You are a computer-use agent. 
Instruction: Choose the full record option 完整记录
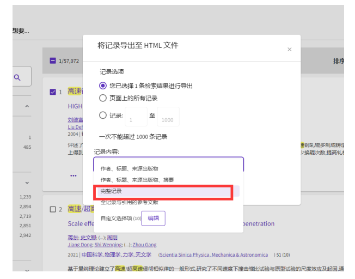point(168,191)
